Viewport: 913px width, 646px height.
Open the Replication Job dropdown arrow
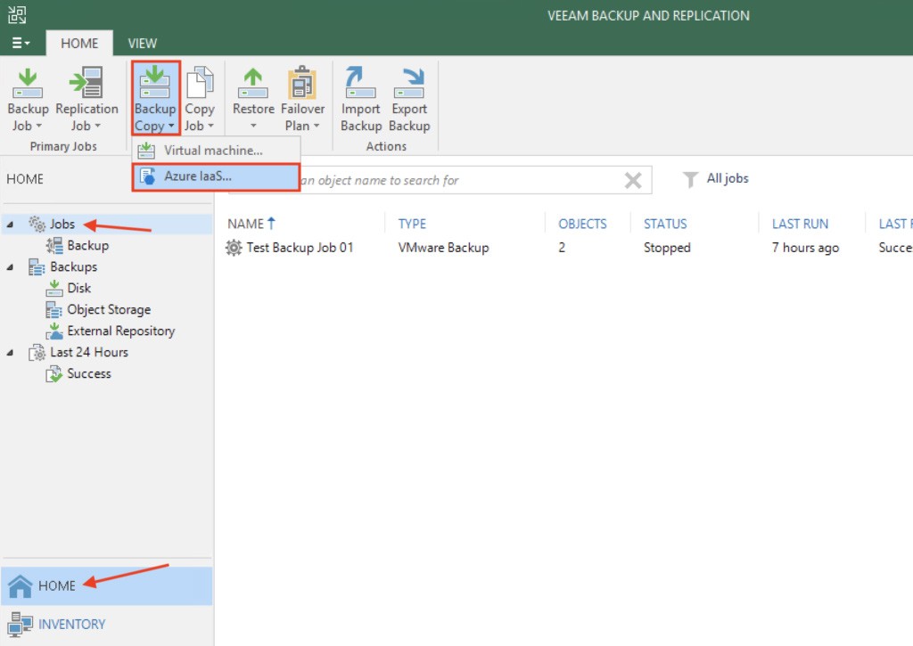[98, 126]
